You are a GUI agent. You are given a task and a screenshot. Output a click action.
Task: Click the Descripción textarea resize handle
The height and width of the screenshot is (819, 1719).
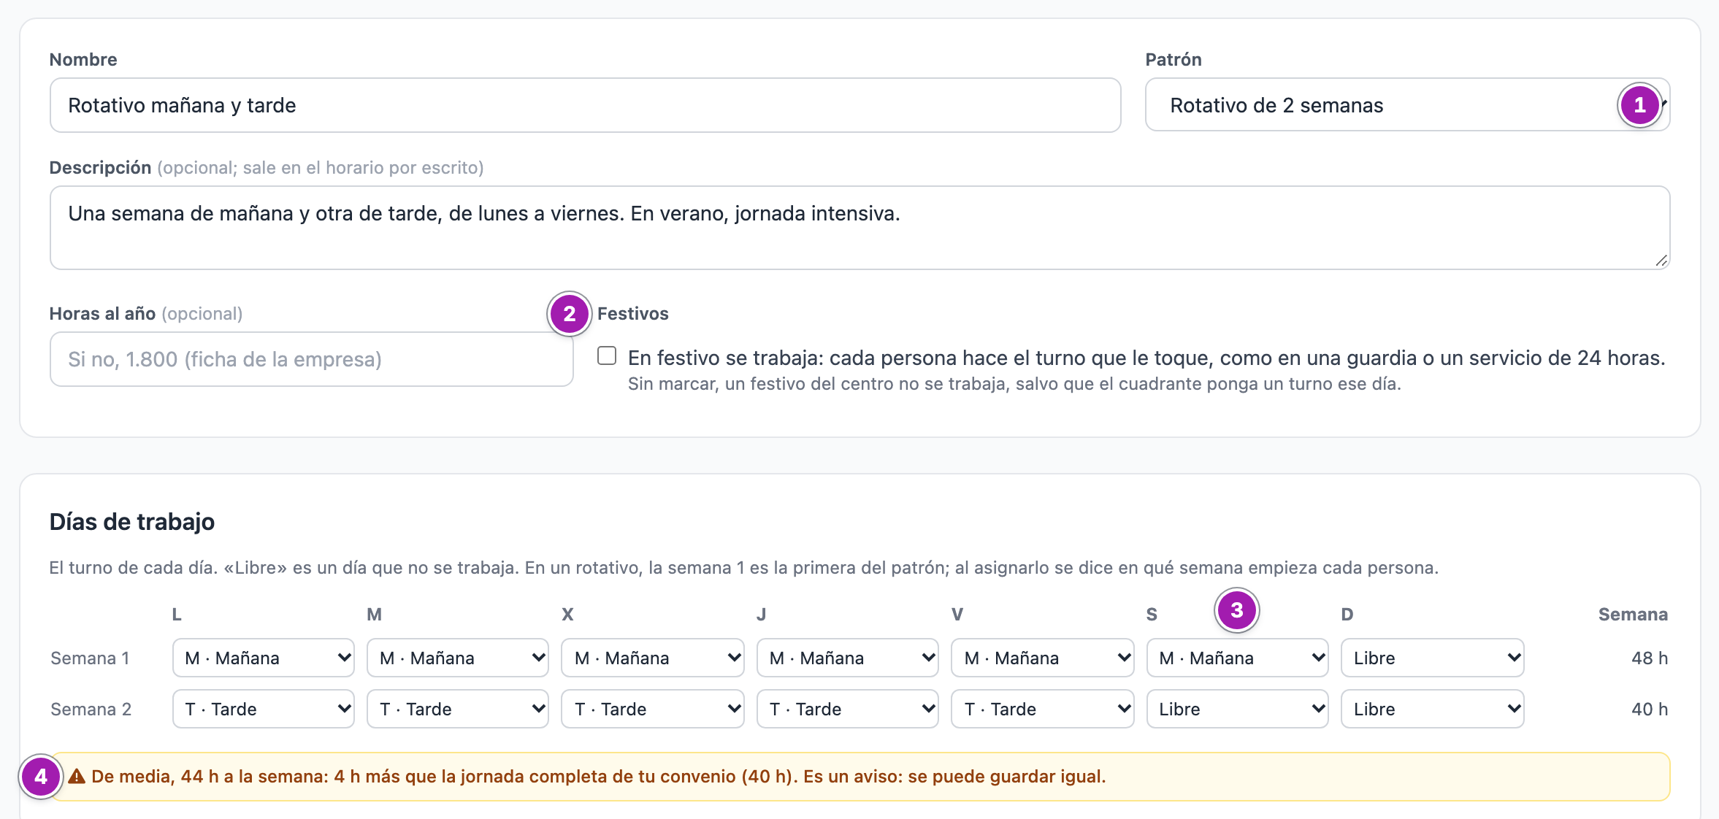click(1661, 261)
